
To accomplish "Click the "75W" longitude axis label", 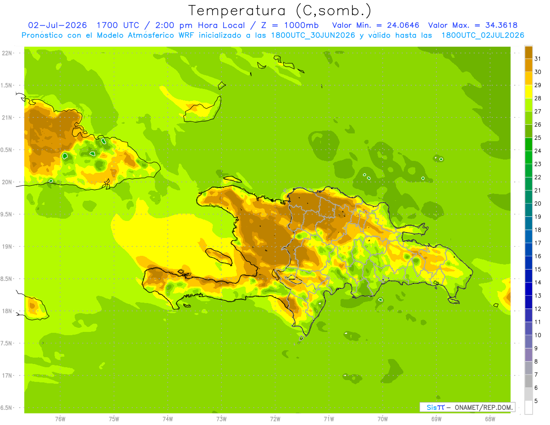I will pyautogui.click(x=114, y=419).
